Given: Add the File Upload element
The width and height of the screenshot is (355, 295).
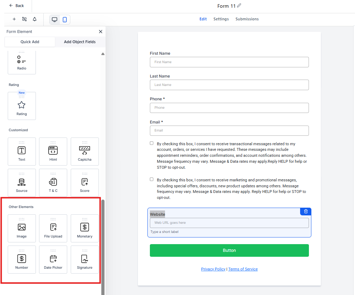Looking at the screenshot, I should tap(53, 228).
